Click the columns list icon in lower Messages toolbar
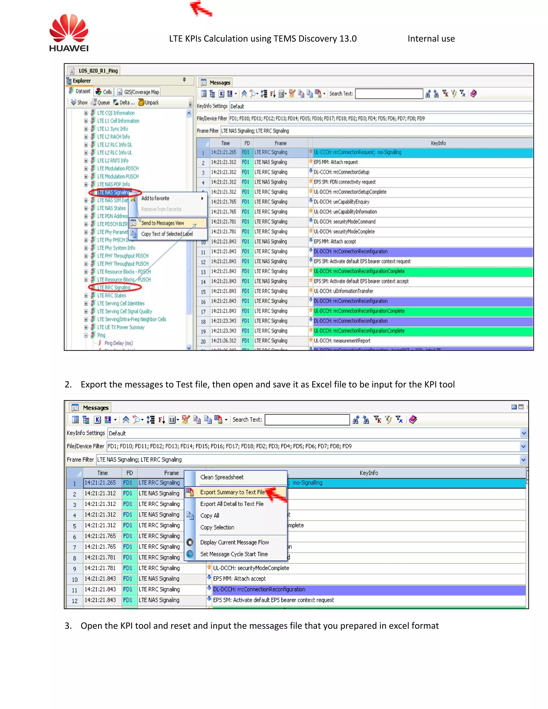Image resolution: width=548 pixels, height=709 pixels. click(x=172, y=420)
